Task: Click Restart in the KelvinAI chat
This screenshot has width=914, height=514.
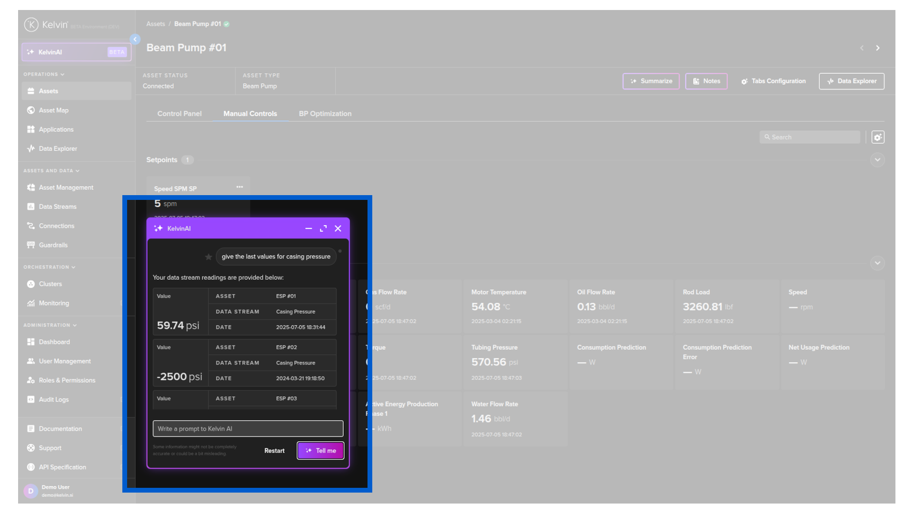Action: pyautogui.click(x=274, y=451)
